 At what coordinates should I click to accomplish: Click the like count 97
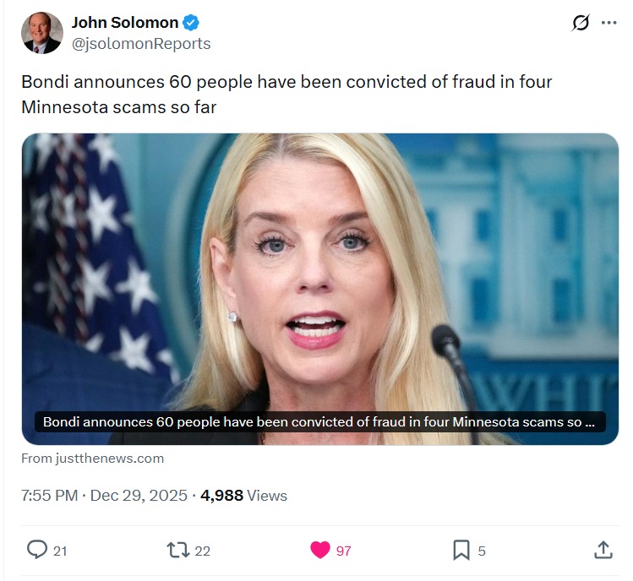tap(344, 551)
